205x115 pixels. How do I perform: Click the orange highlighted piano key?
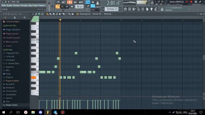tap(33, 77)
